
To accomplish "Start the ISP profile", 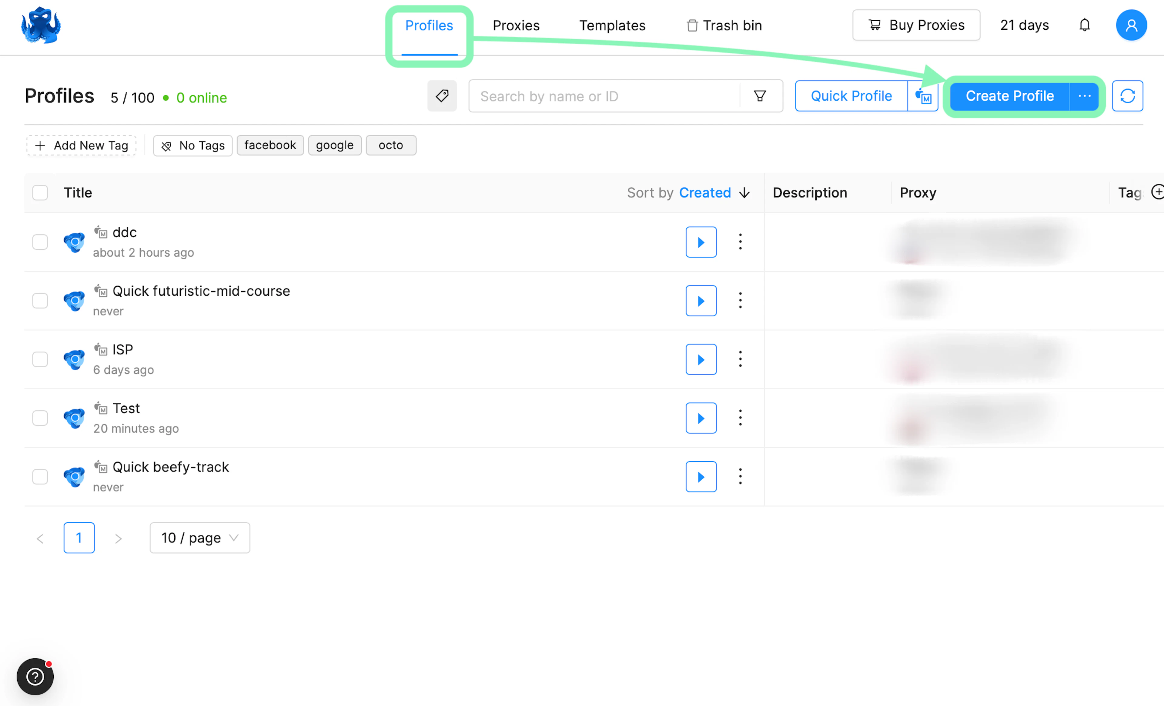I will pos(701,359).
